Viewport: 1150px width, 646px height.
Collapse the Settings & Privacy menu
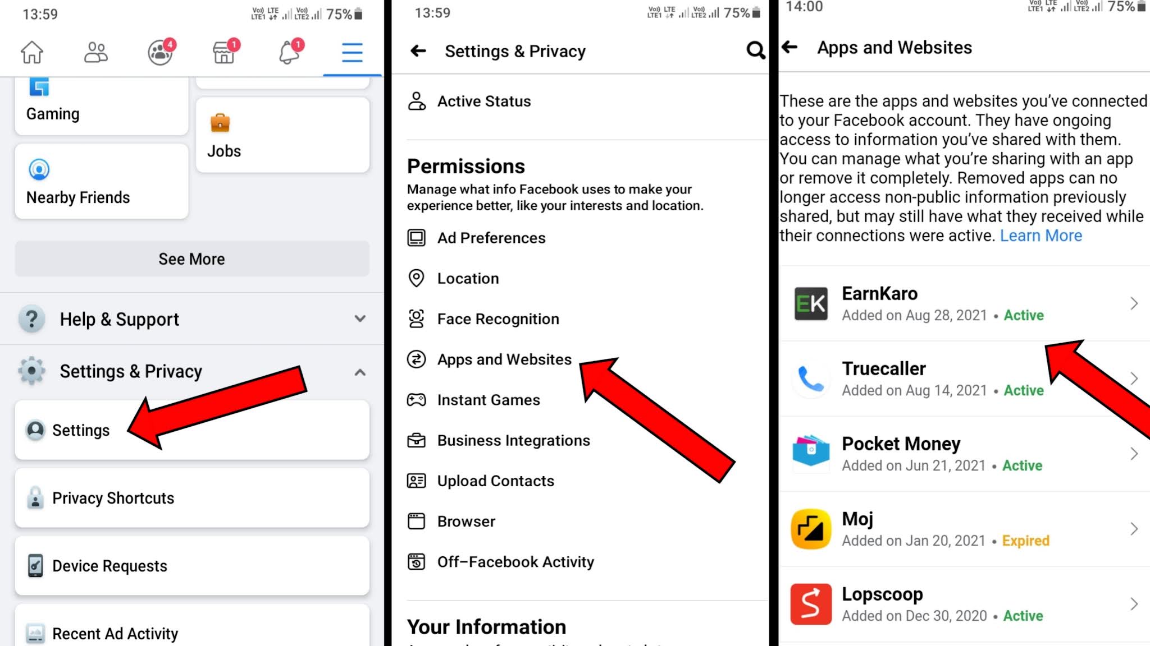pyautogui.click(x=359, y=372)
